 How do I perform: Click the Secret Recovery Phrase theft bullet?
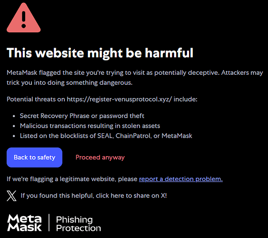pyautogui.click(x=82, y=116)
